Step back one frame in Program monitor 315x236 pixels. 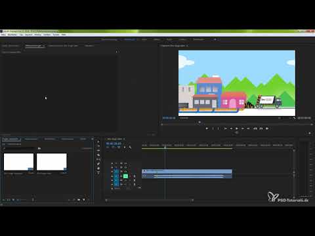[x=231, y=128]
